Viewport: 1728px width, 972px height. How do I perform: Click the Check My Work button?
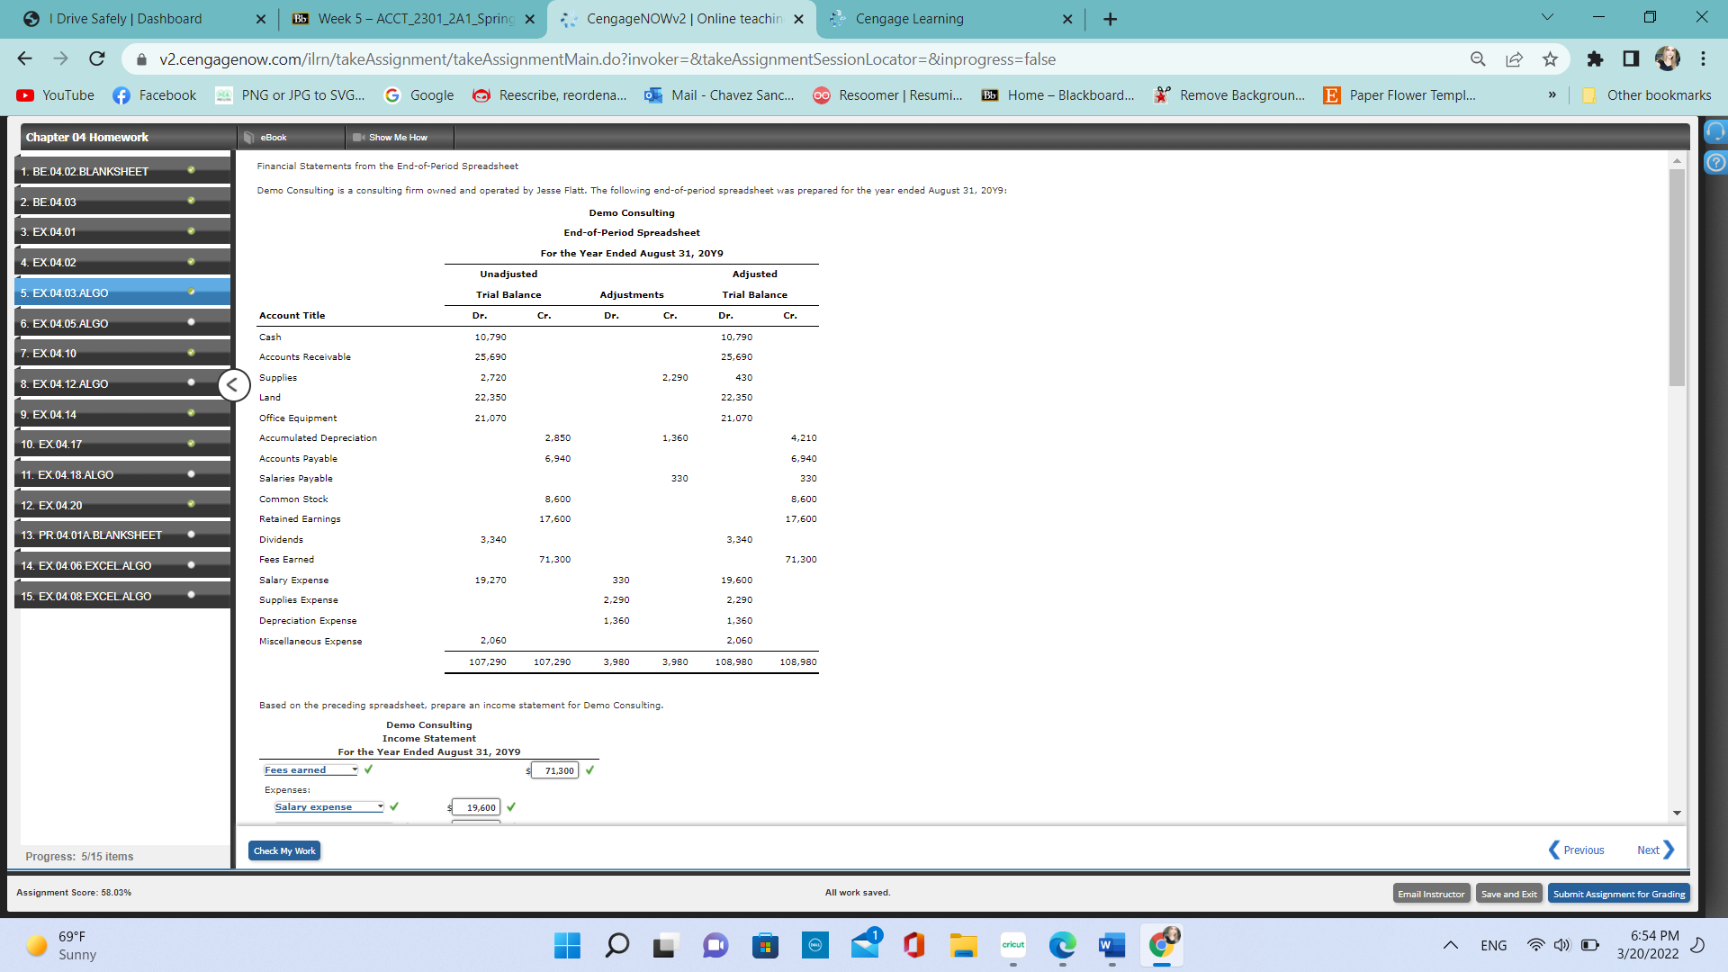[284, 851]
